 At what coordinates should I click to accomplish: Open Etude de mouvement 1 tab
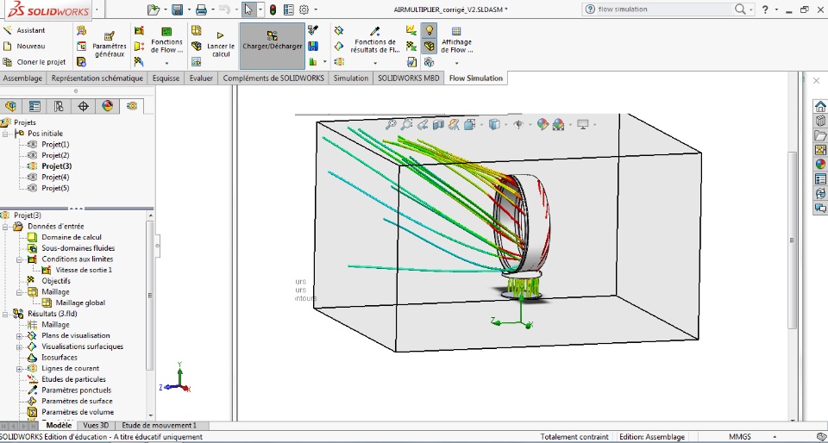pyautogui.click(x=159, y=425)
